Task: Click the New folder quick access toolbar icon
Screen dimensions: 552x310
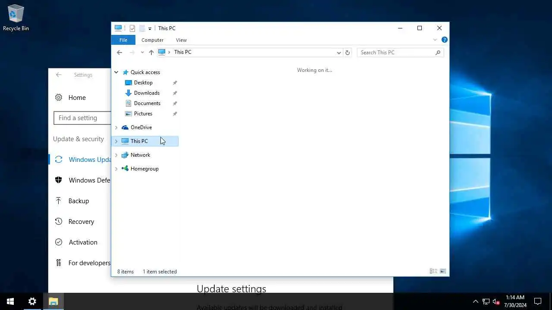Action: 142,28
